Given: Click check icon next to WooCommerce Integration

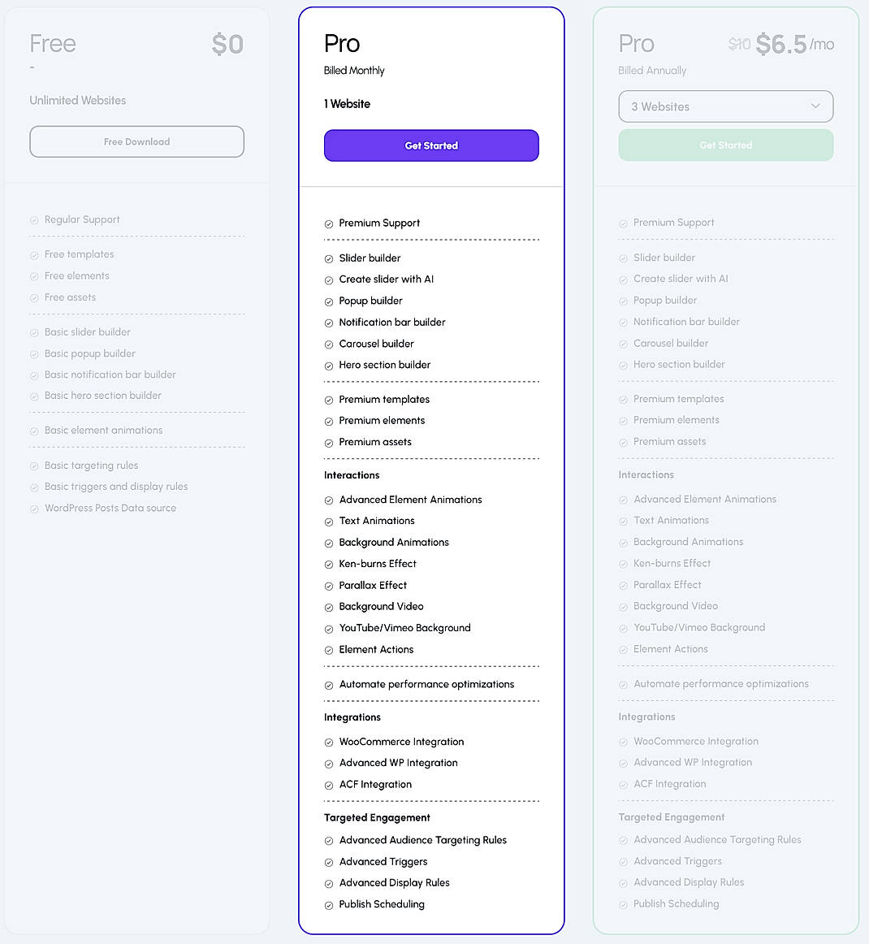Looking at the screenshot, I should click(329, 743).
